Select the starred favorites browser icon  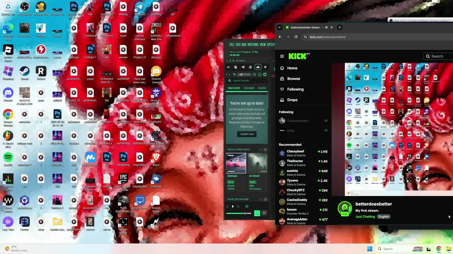[265, 67]
